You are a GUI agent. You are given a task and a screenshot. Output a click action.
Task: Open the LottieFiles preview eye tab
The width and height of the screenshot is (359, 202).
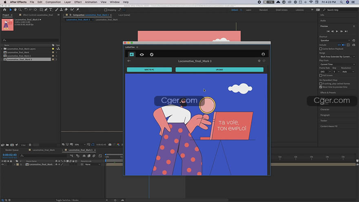coord(142,55)
